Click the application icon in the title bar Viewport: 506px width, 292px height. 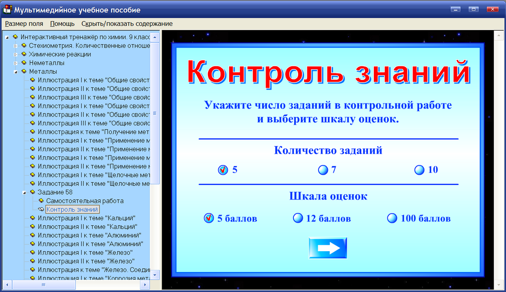pyautogui.click(x=6, y=9)
